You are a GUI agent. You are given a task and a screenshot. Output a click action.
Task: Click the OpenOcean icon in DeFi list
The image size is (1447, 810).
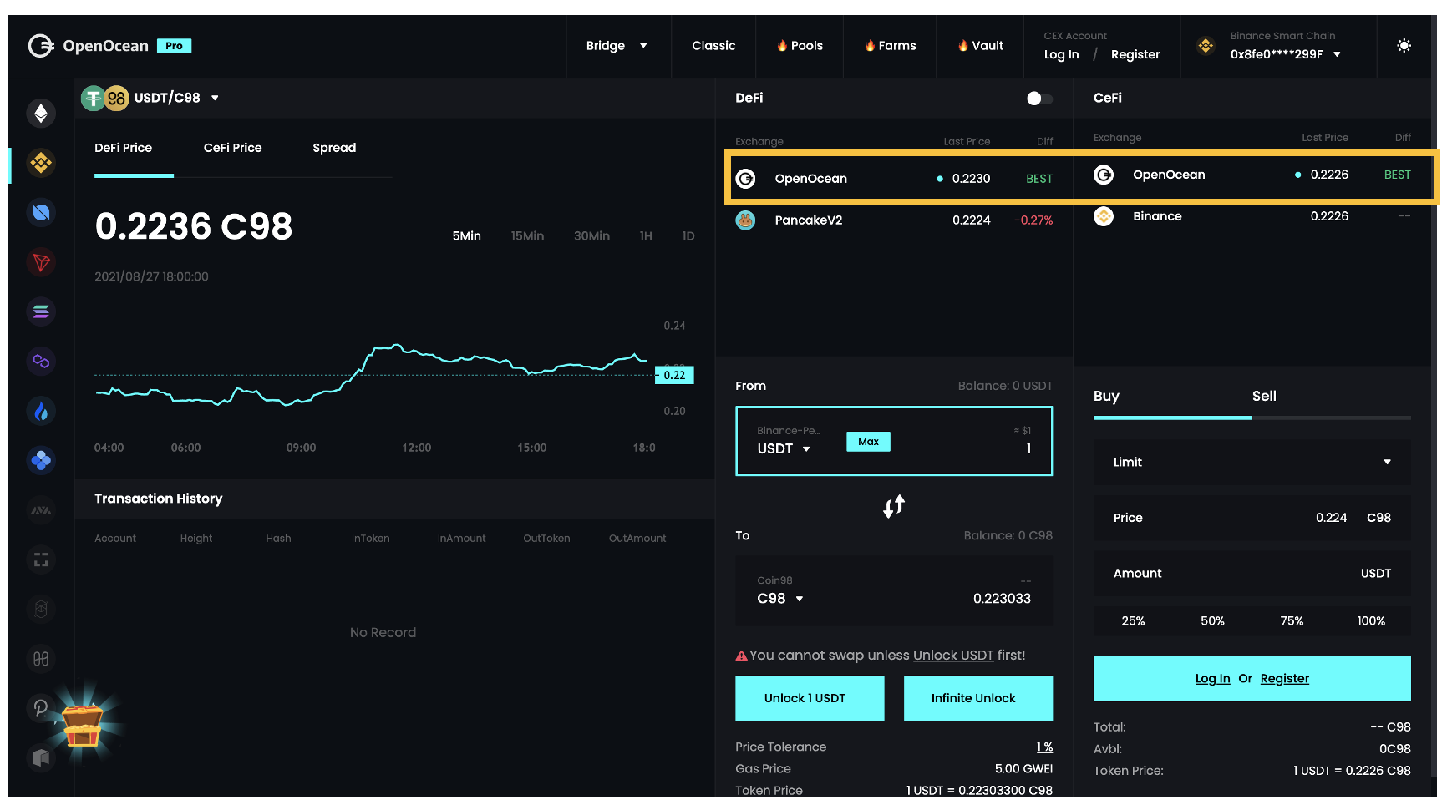point(745,179)
